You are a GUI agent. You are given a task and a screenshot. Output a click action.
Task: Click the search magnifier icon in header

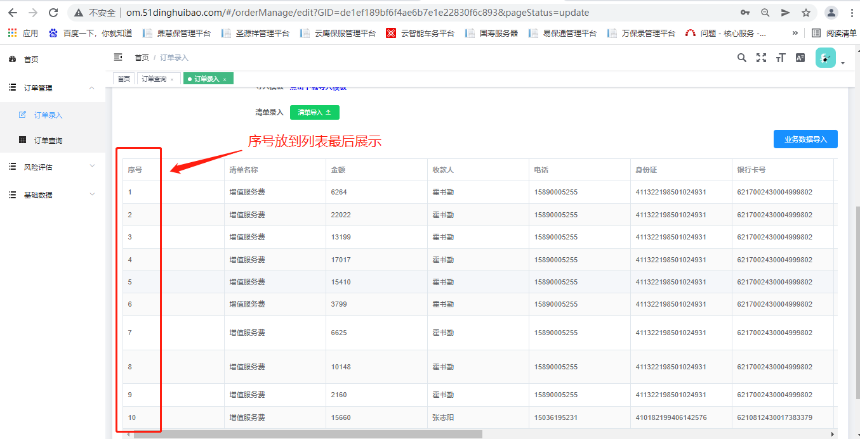tap(742, 58)
